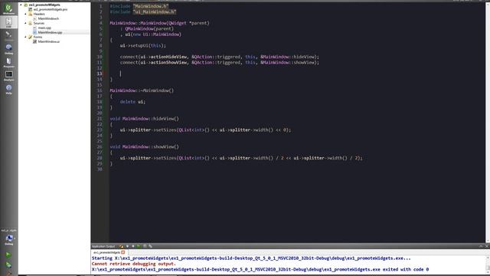Click the "delete ui;" code line

[x=132, y=102]
